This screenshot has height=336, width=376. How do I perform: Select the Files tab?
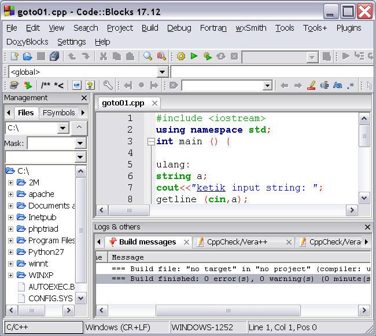(x=25, y=112)
